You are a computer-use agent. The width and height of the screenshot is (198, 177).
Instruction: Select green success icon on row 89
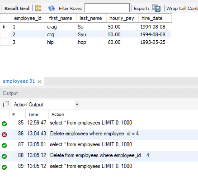click(5, 167)
